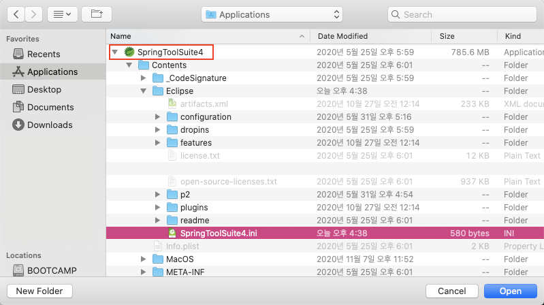Expand the p2 folder triangle
This screenshot has width=544, height=305.
(157, 194)
